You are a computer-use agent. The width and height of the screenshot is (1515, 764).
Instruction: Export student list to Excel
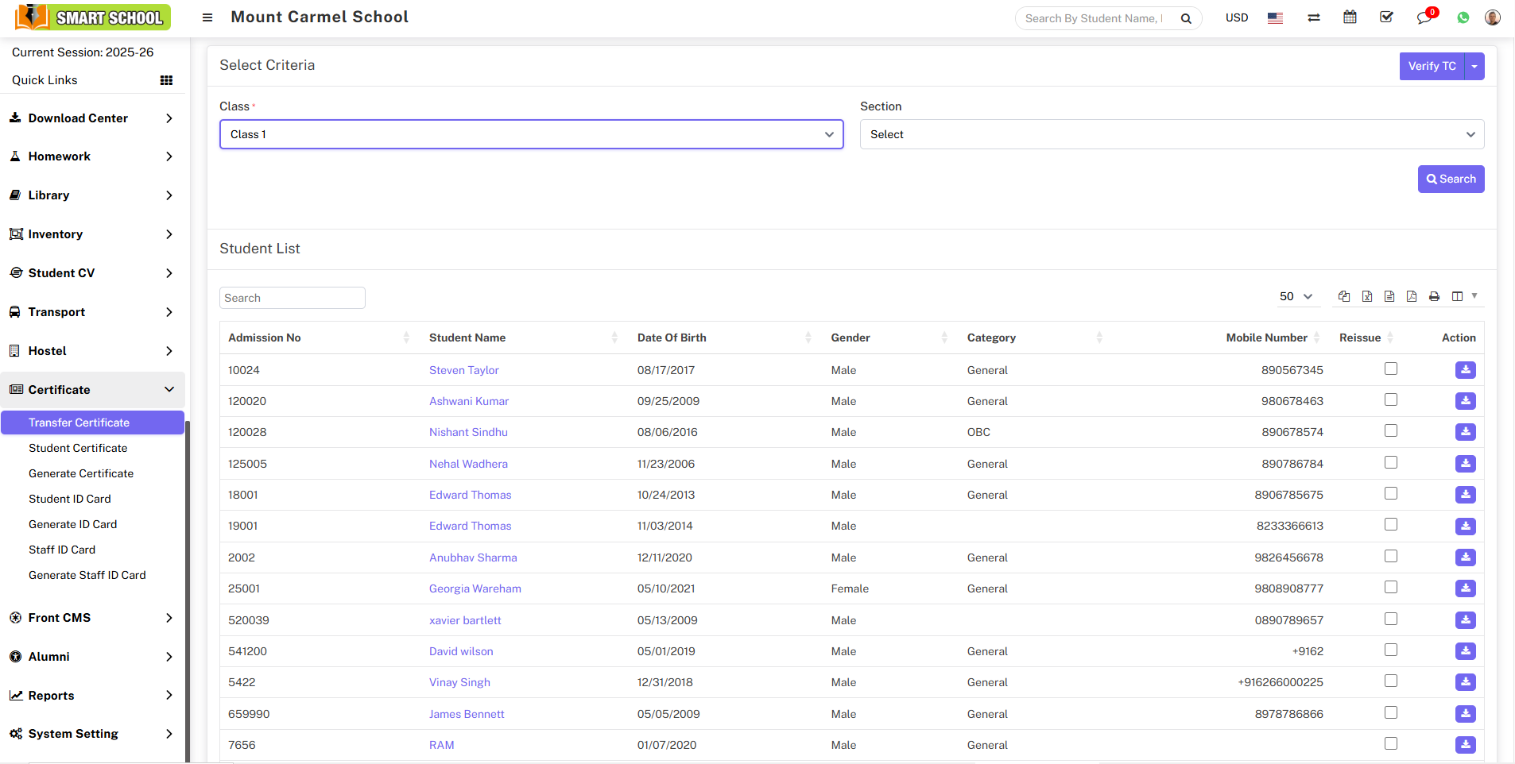tap(1367, 296)
